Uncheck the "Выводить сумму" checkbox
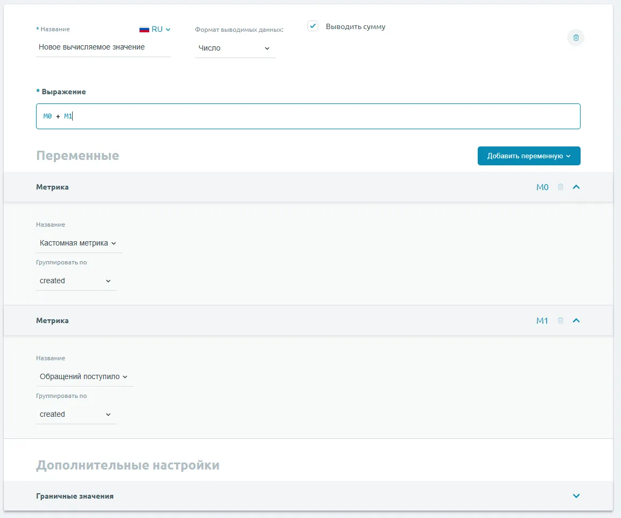The image size is (621, 518). click(313, 26)
